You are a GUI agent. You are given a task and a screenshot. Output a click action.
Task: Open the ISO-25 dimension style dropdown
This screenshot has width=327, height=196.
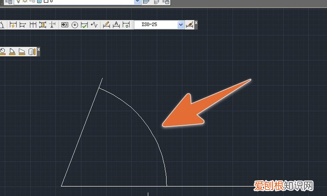[181, 25]
